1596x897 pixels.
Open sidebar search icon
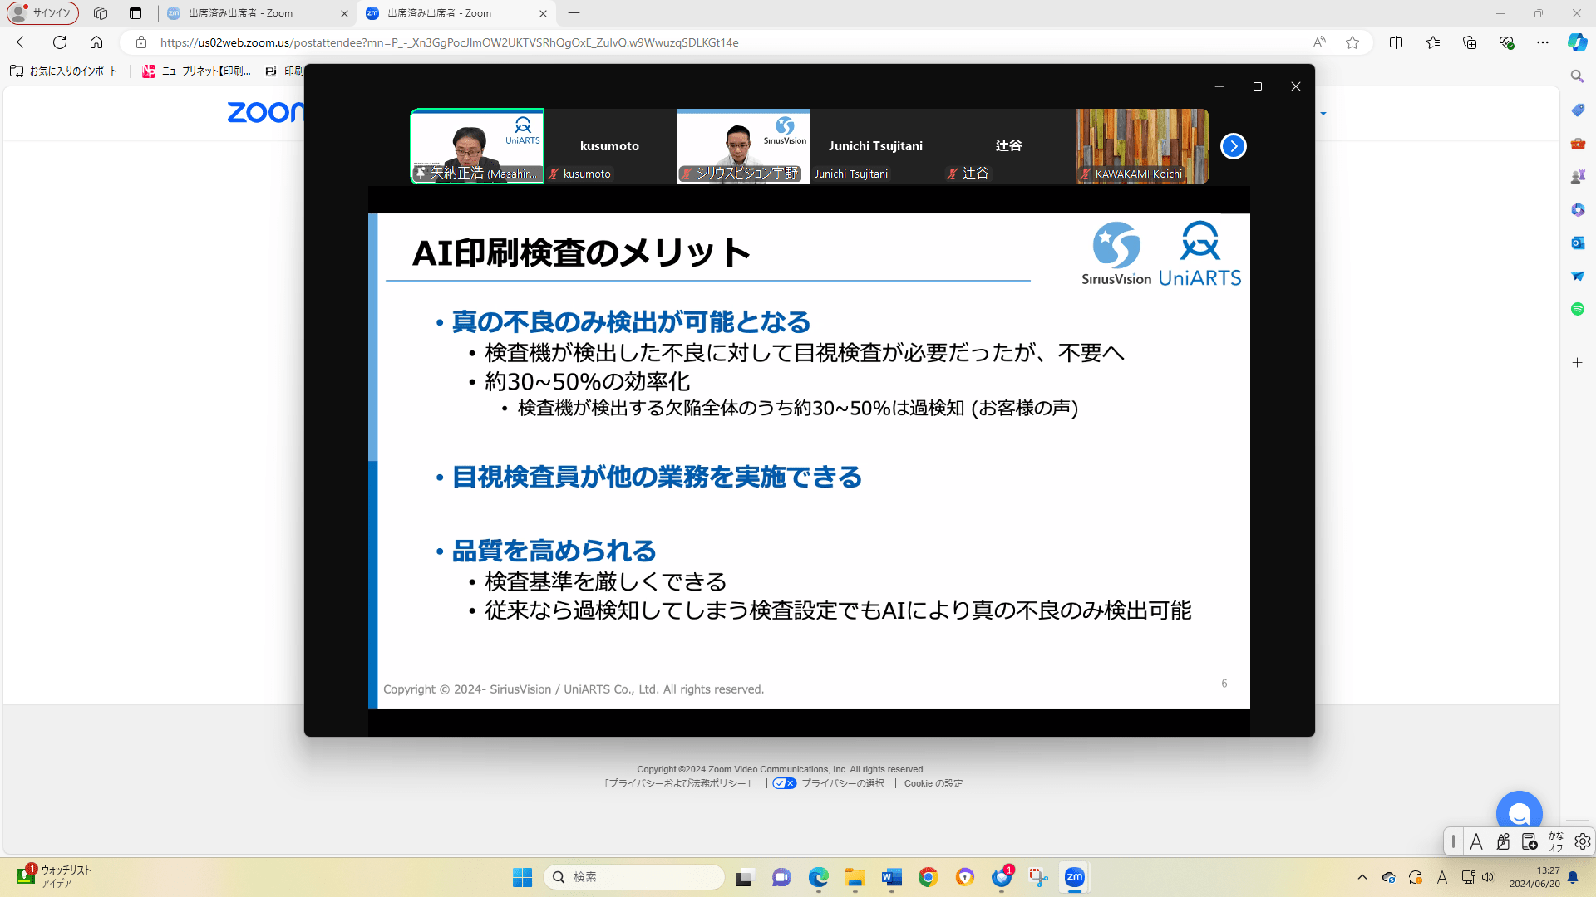[x=1577, y=76]
